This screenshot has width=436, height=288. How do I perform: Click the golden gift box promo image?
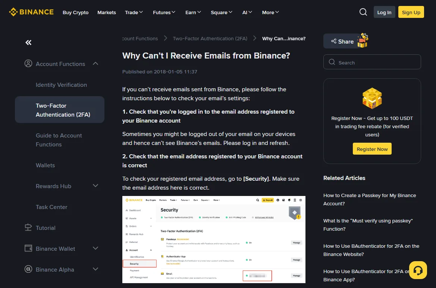pos(372,98)
